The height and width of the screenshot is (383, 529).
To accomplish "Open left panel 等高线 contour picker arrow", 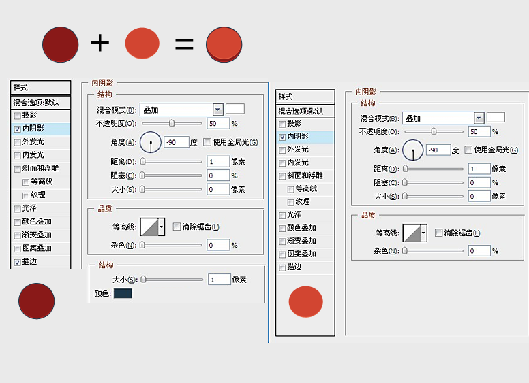I will click(162, 227).
